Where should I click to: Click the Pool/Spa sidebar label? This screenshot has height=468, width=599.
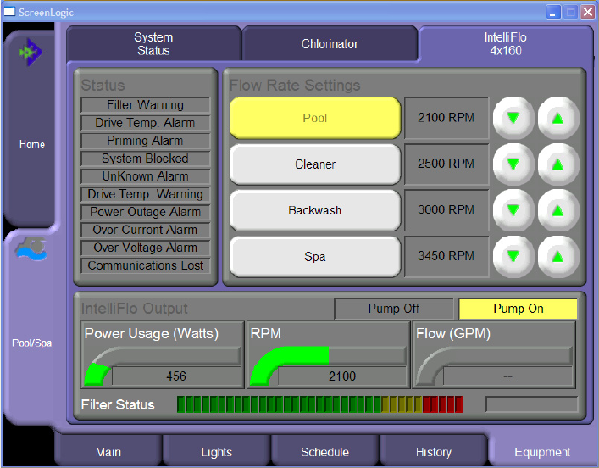[31, 343]
